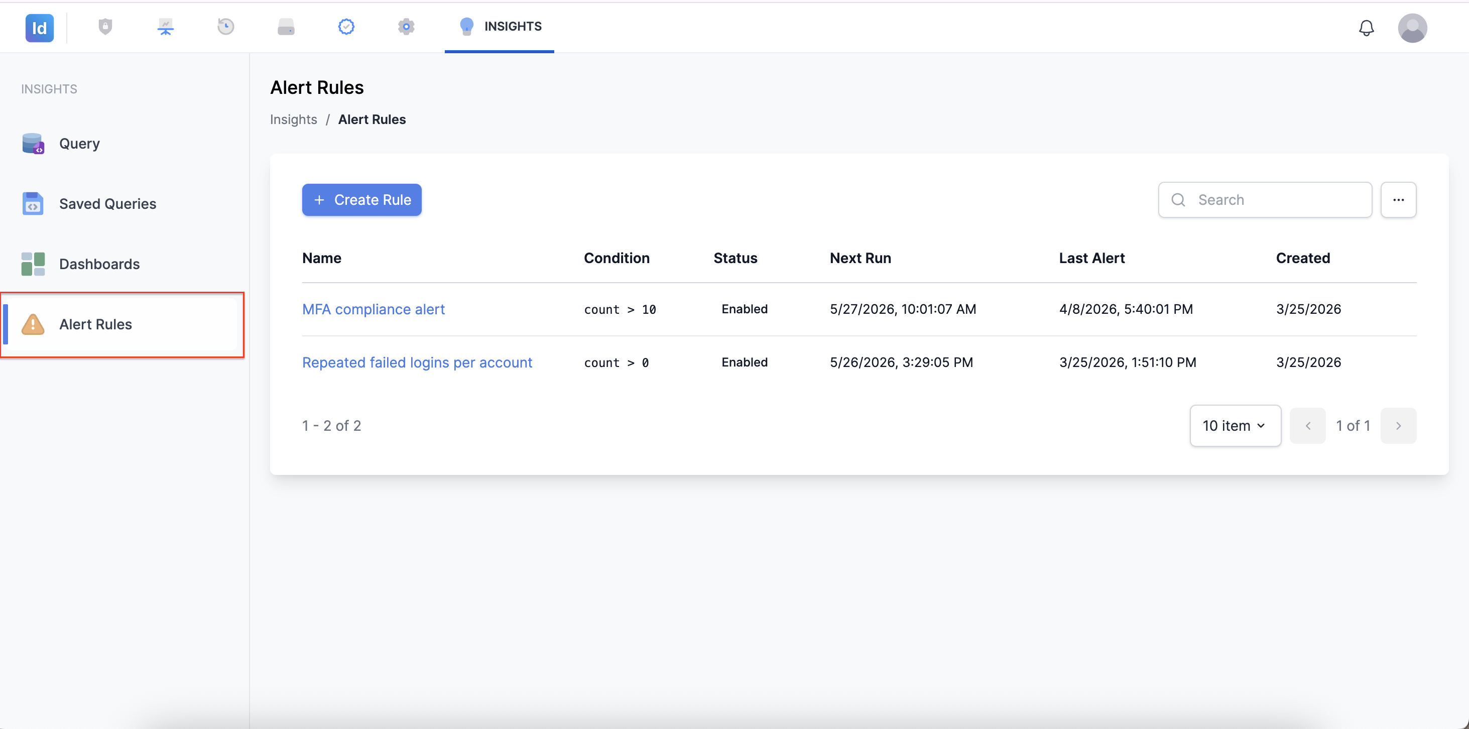The height and width of the screenshot is (729, 1469).
Task: Sort by the Next Run column header
Action: (x=860, y=258)
